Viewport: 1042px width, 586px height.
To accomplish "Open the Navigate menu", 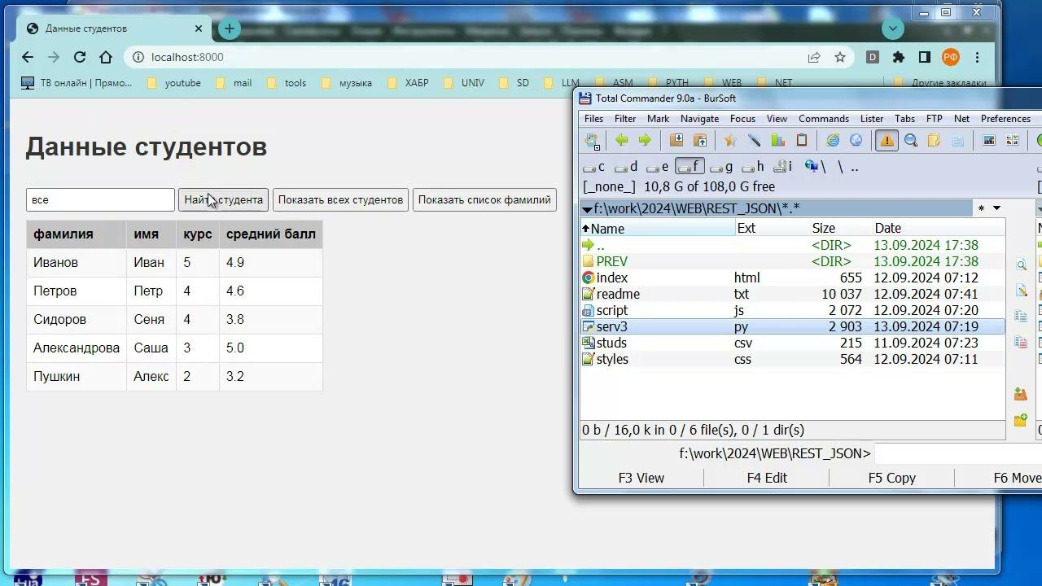I will pos(699,119).
